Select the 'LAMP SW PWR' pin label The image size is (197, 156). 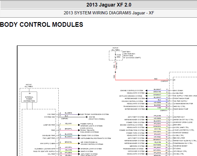49,125
